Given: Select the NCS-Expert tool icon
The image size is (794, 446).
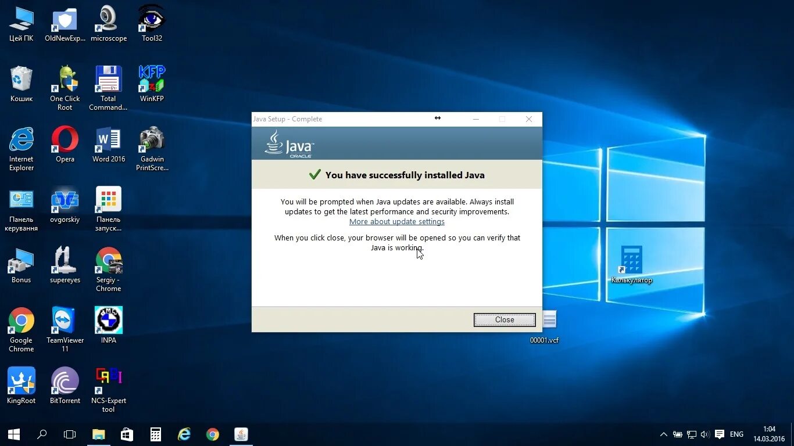Looking at the screenshot, I should [109, 390].
